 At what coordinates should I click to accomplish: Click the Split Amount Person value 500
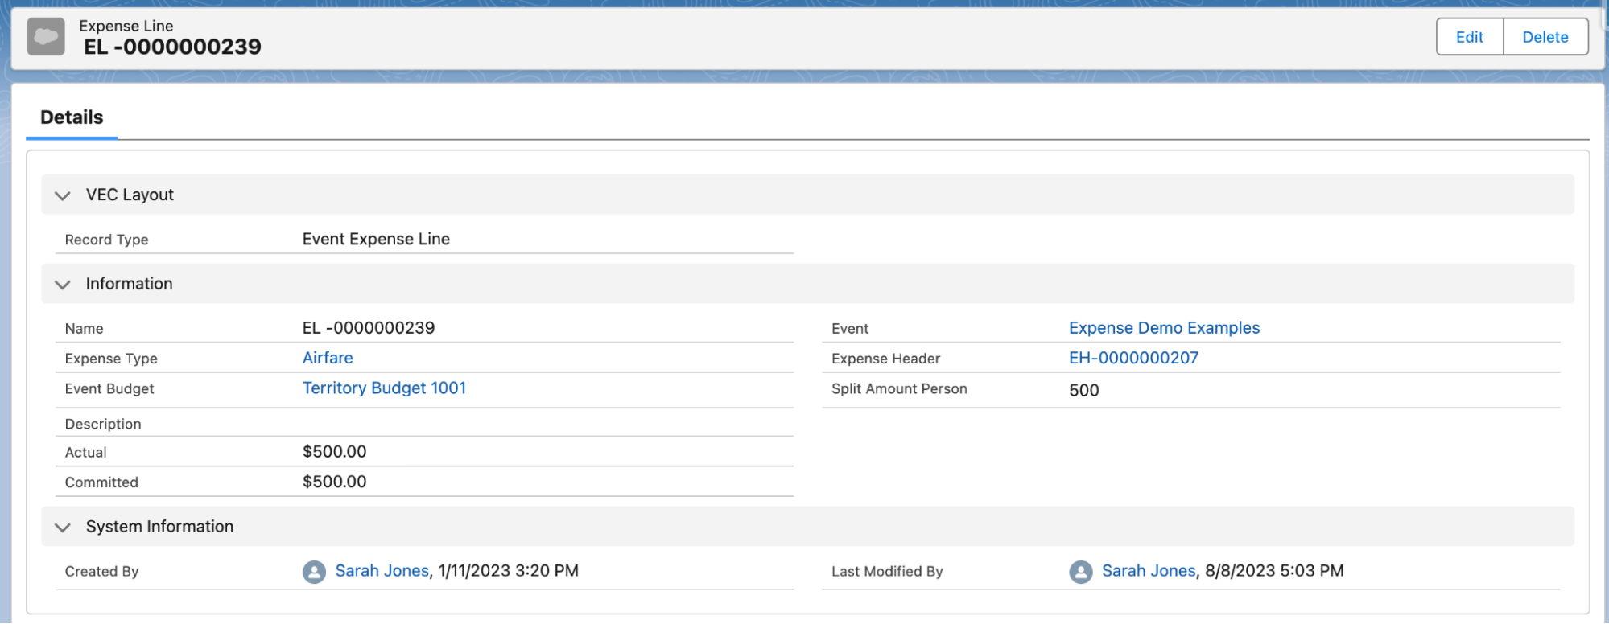[x=1083, y=390]
